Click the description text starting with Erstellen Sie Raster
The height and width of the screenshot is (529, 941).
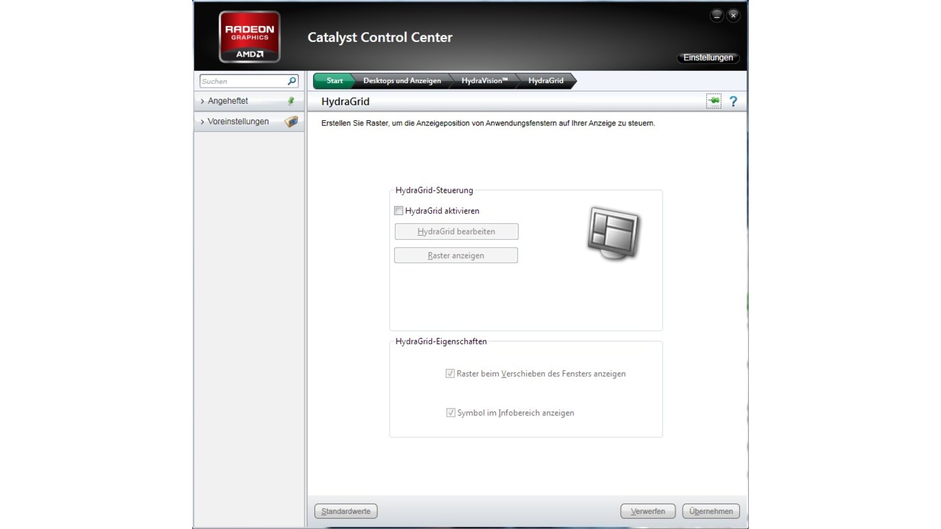488,123
